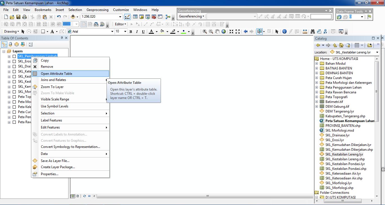Click List By Source icon
This screenshot has height=205, width=385.
pos(11,44)
